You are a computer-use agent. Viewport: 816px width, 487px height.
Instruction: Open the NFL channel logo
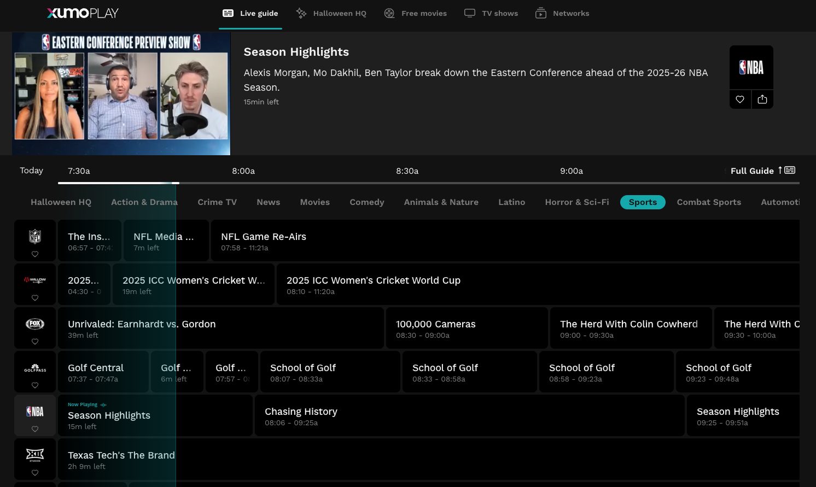click(35, 236)
